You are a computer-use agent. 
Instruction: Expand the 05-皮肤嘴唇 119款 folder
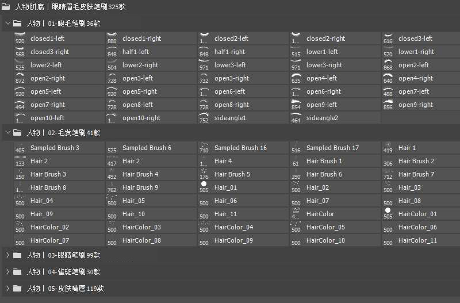coord(7,289)
